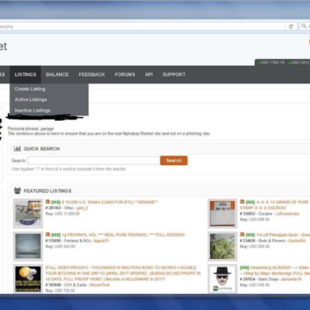Click the 'Cocaine' category text

point(265,214)
